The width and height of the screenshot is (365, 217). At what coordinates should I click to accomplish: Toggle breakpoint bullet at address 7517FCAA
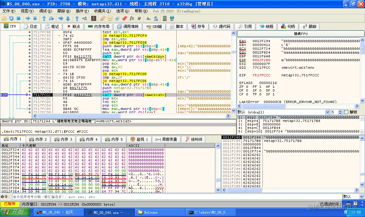click(29, 60)
